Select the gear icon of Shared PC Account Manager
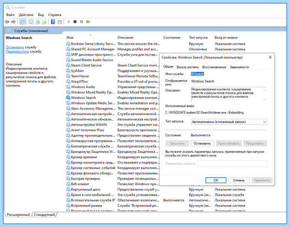 point(68,49)
